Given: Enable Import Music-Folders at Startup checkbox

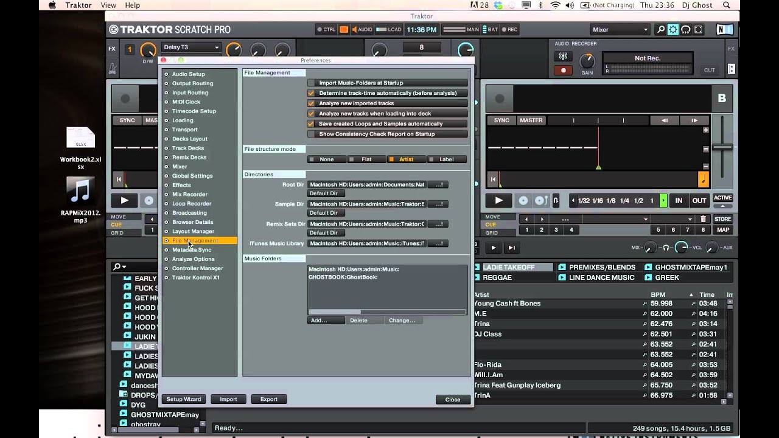Looking at the screenshot, I should coord(312,83).
